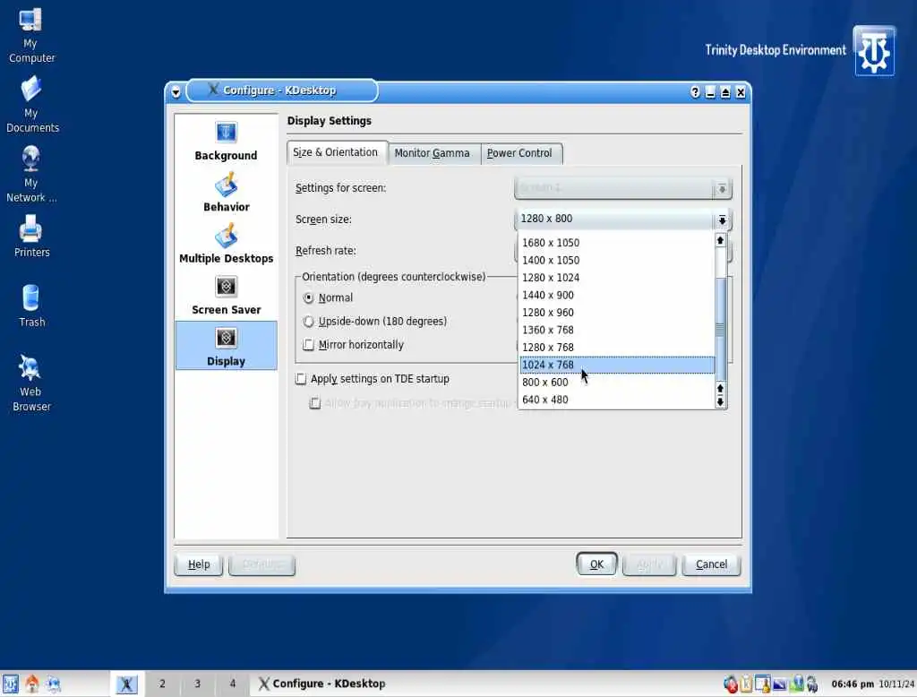The height and width of the screenshot is (697, 917).
Task: Click the taskbar clock showing 06:46 pm
Action: point(853,684)
